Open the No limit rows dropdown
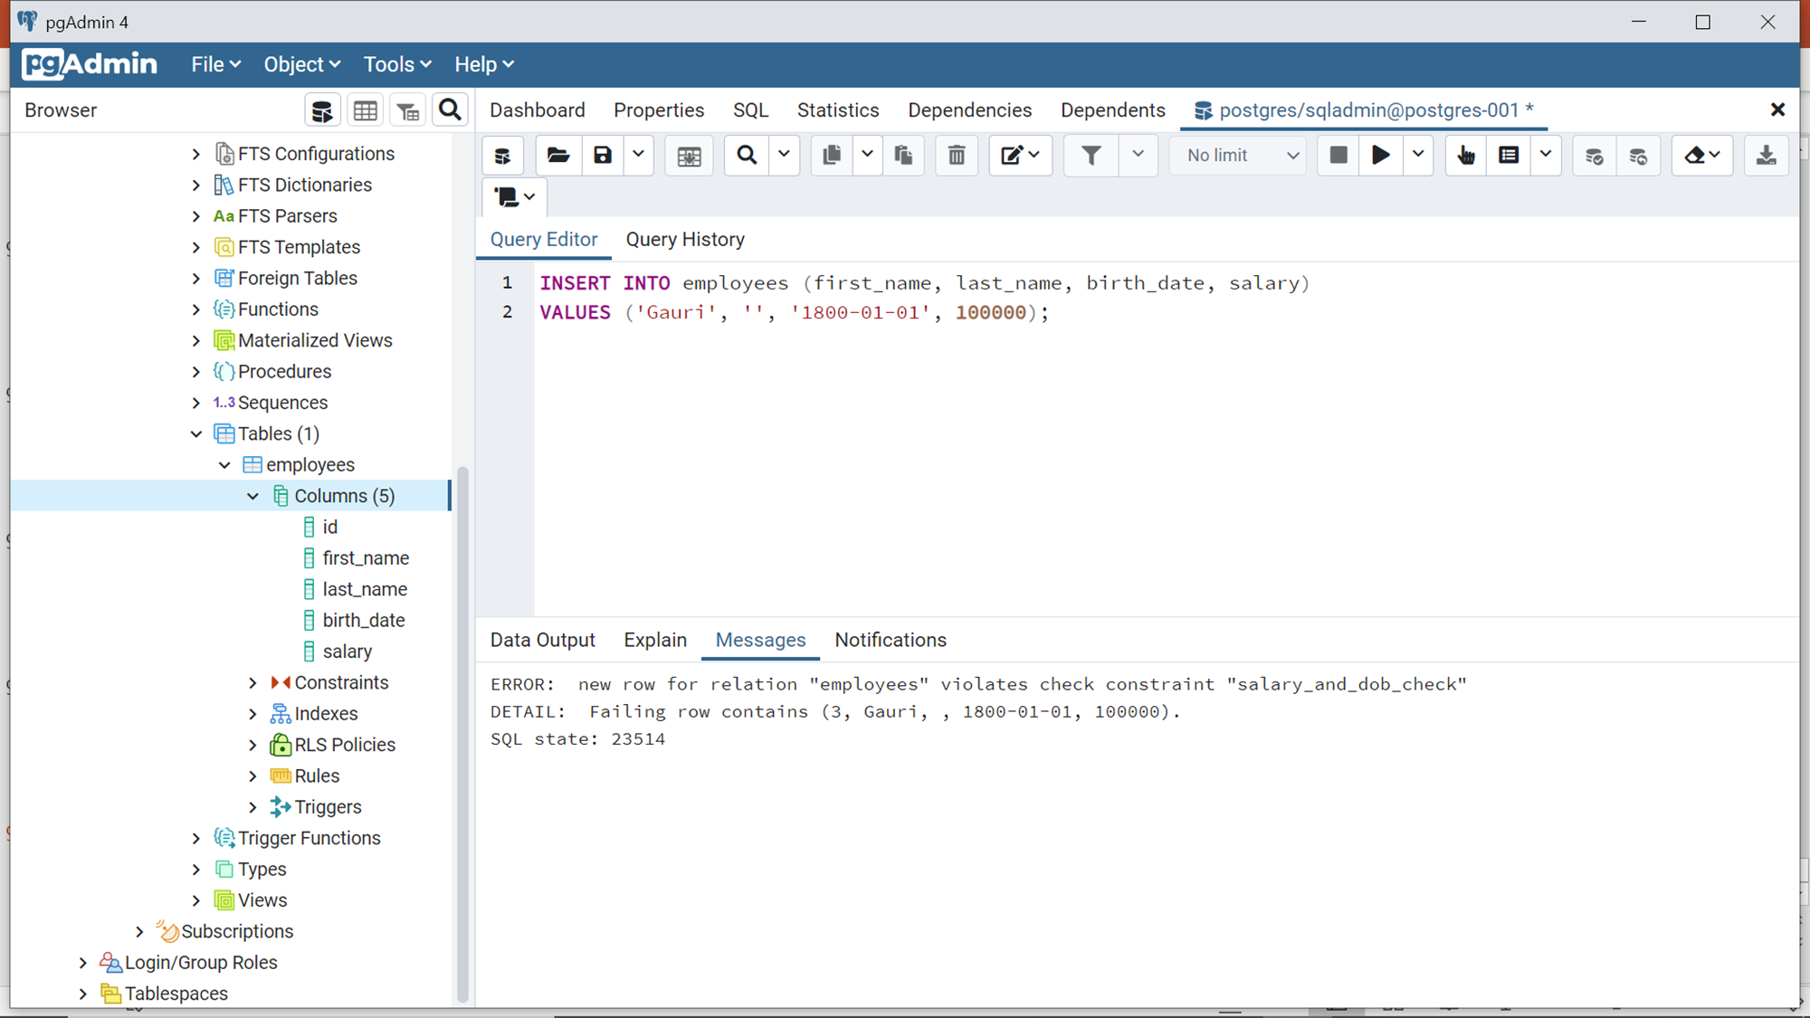The image size is (1810, 1018). 1237,155
